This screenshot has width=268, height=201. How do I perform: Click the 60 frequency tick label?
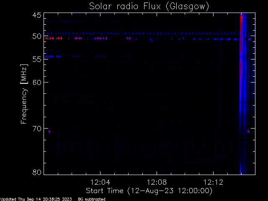point(37,82)
